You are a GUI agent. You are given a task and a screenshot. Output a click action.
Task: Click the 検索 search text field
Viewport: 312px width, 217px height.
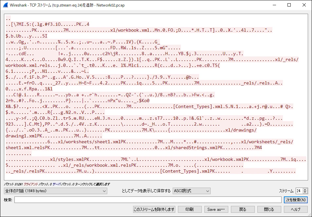pos(148,200)
